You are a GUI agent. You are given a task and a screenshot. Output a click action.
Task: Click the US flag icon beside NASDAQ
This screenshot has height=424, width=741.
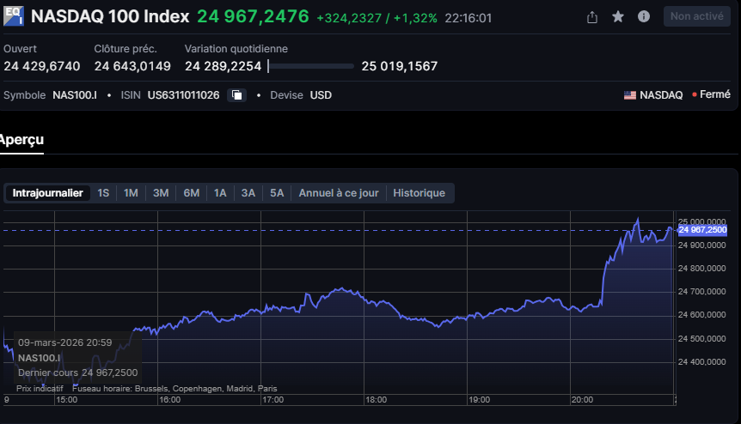630,95
